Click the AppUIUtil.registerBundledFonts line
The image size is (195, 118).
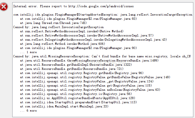click(x=77, y=98)
